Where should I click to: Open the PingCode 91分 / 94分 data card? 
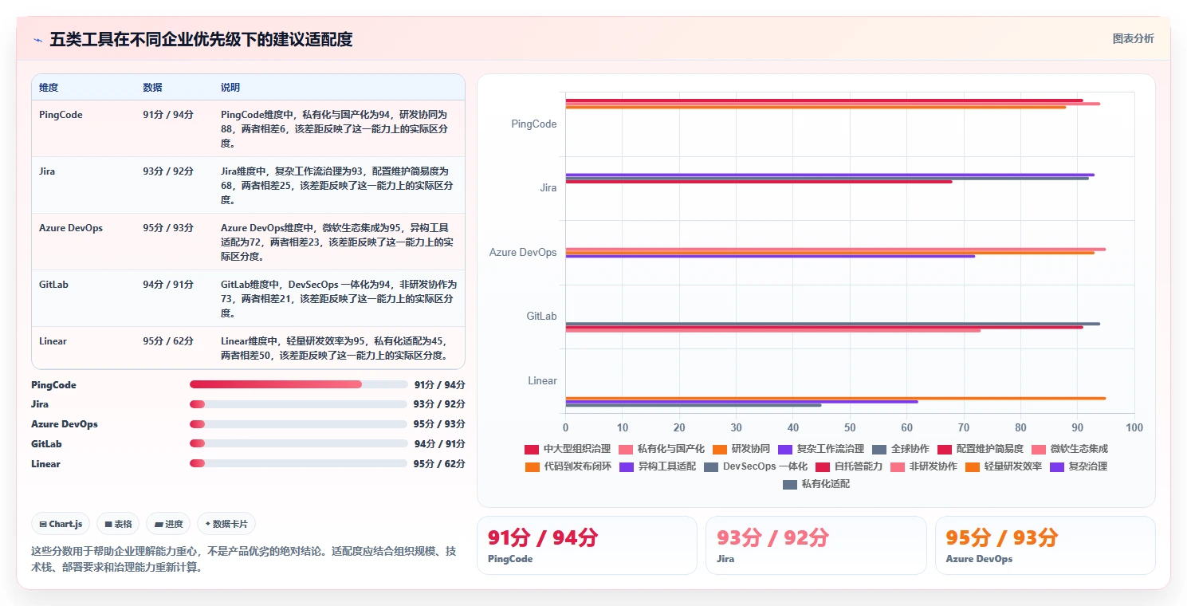point(587,545)
